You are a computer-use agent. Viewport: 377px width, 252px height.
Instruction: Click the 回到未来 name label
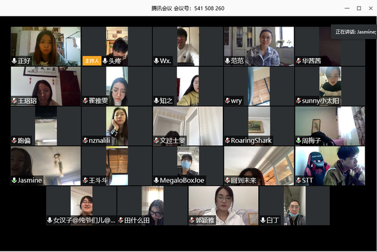[x=243, y=181]
